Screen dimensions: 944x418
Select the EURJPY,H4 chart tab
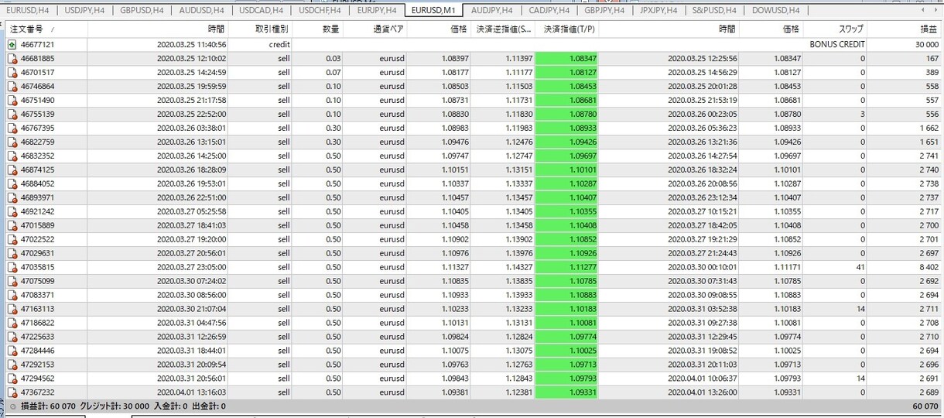[377, 11]
